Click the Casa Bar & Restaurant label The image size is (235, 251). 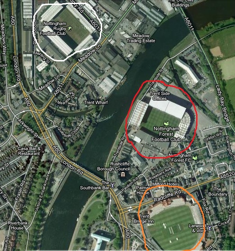click(x=29, y=151)
